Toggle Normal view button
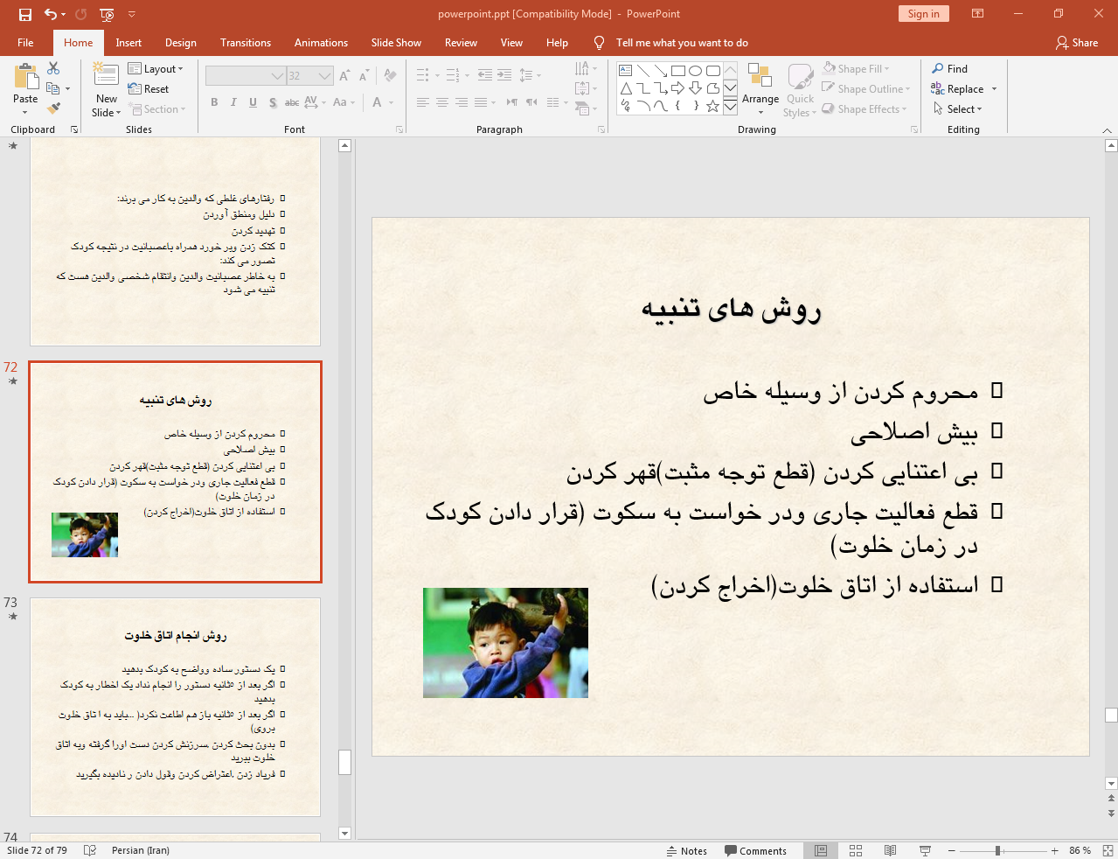Screen dimensions: 1118x859 (x=821, y=850)
